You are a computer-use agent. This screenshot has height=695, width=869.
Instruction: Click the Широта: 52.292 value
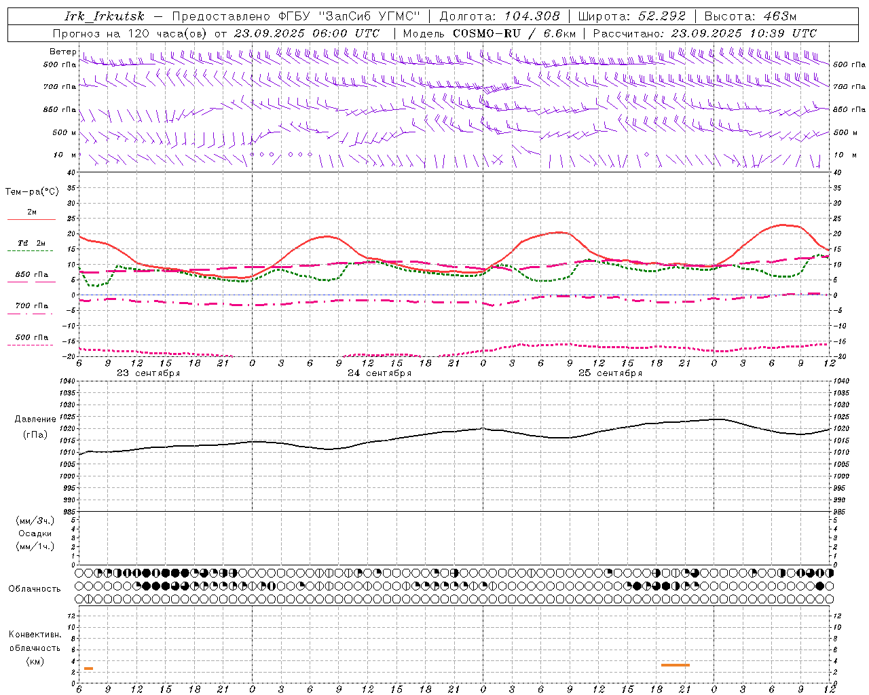click(632, 16)
